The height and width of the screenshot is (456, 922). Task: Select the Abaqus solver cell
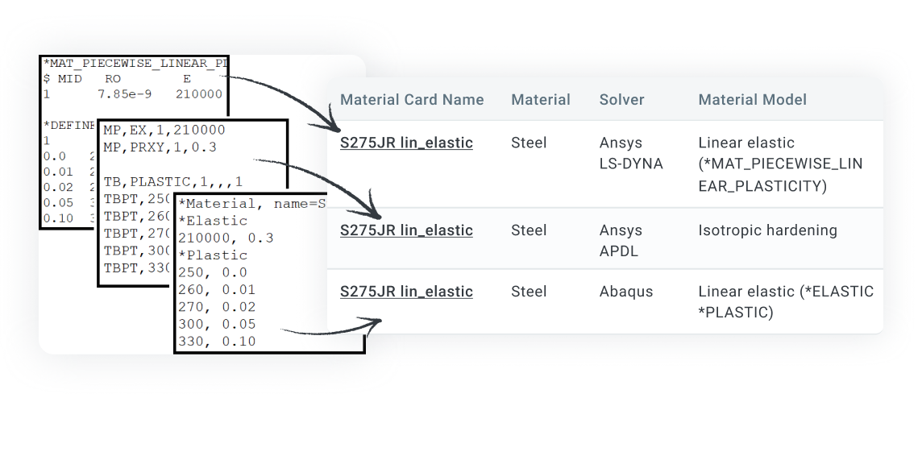click(625, 292)
